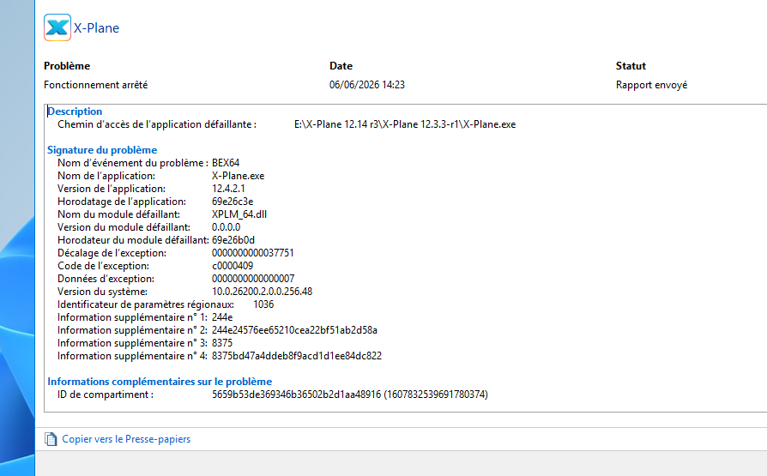
Task: Click the 'ID de compartiment' label
Action: [106, 395]
